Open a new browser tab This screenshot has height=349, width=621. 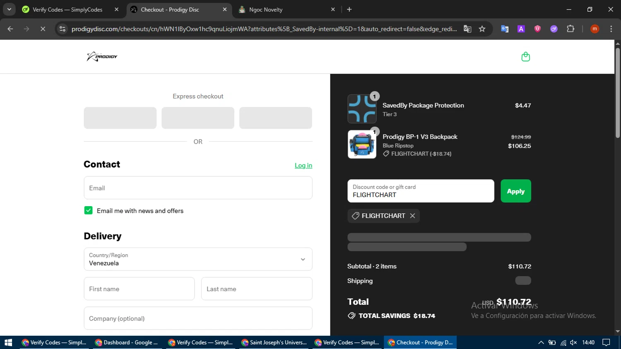(x=349, y=10)
